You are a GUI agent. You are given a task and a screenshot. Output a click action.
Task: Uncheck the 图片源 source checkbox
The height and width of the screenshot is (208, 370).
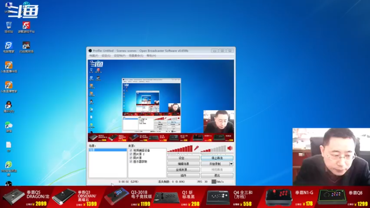[x=131, y=158]
